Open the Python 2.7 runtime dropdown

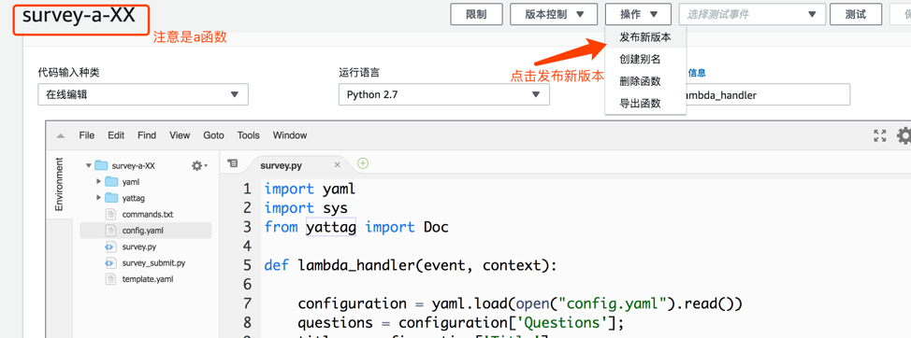pyautogui.click(x=444, y=94)
